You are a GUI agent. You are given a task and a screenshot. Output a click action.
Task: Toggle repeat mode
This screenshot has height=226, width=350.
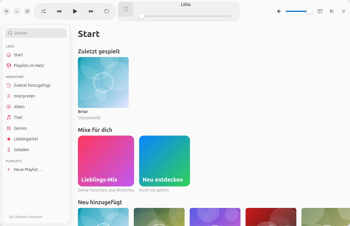pos(107,11)
